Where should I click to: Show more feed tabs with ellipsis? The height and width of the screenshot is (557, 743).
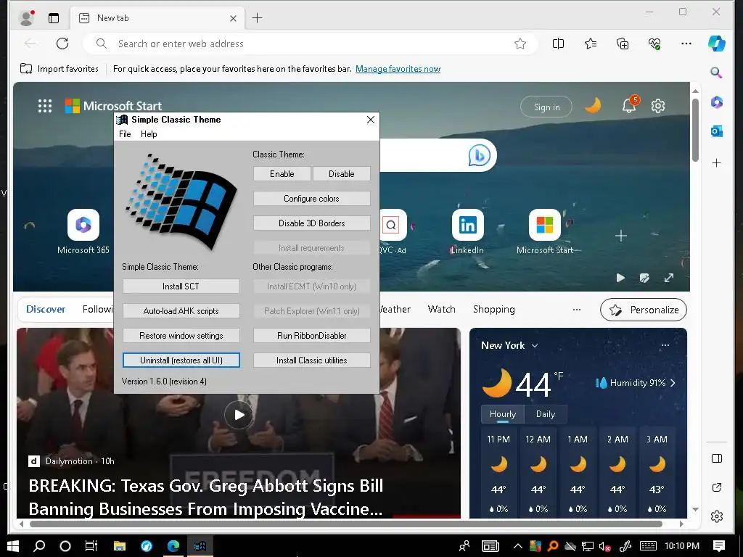tap(577, 310)
